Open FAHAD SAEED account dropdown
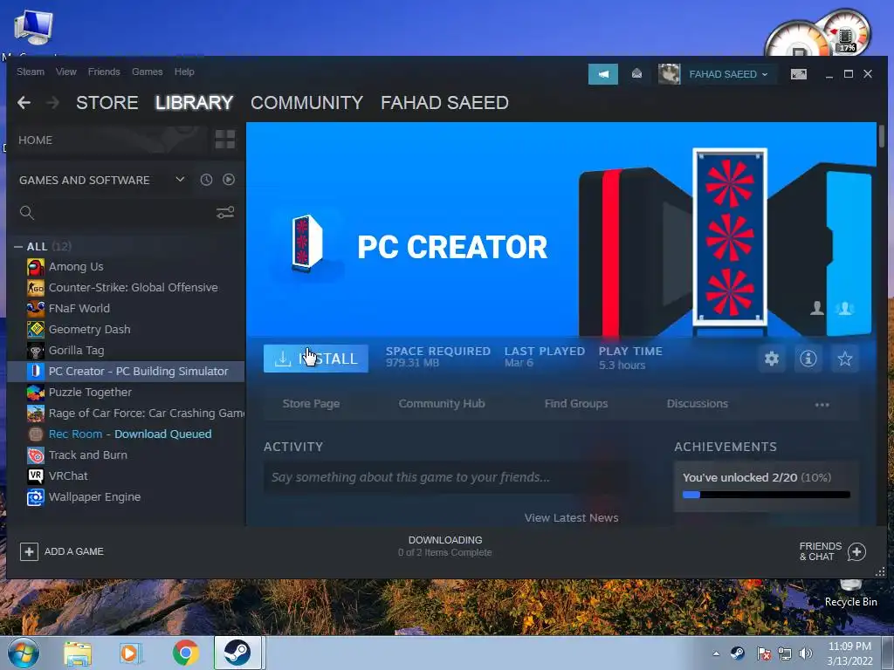 (728, 74)
